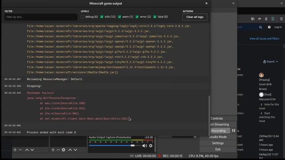Open source properties gear icon
Viewport: 285px width, 160px height.
pos(63,150)
